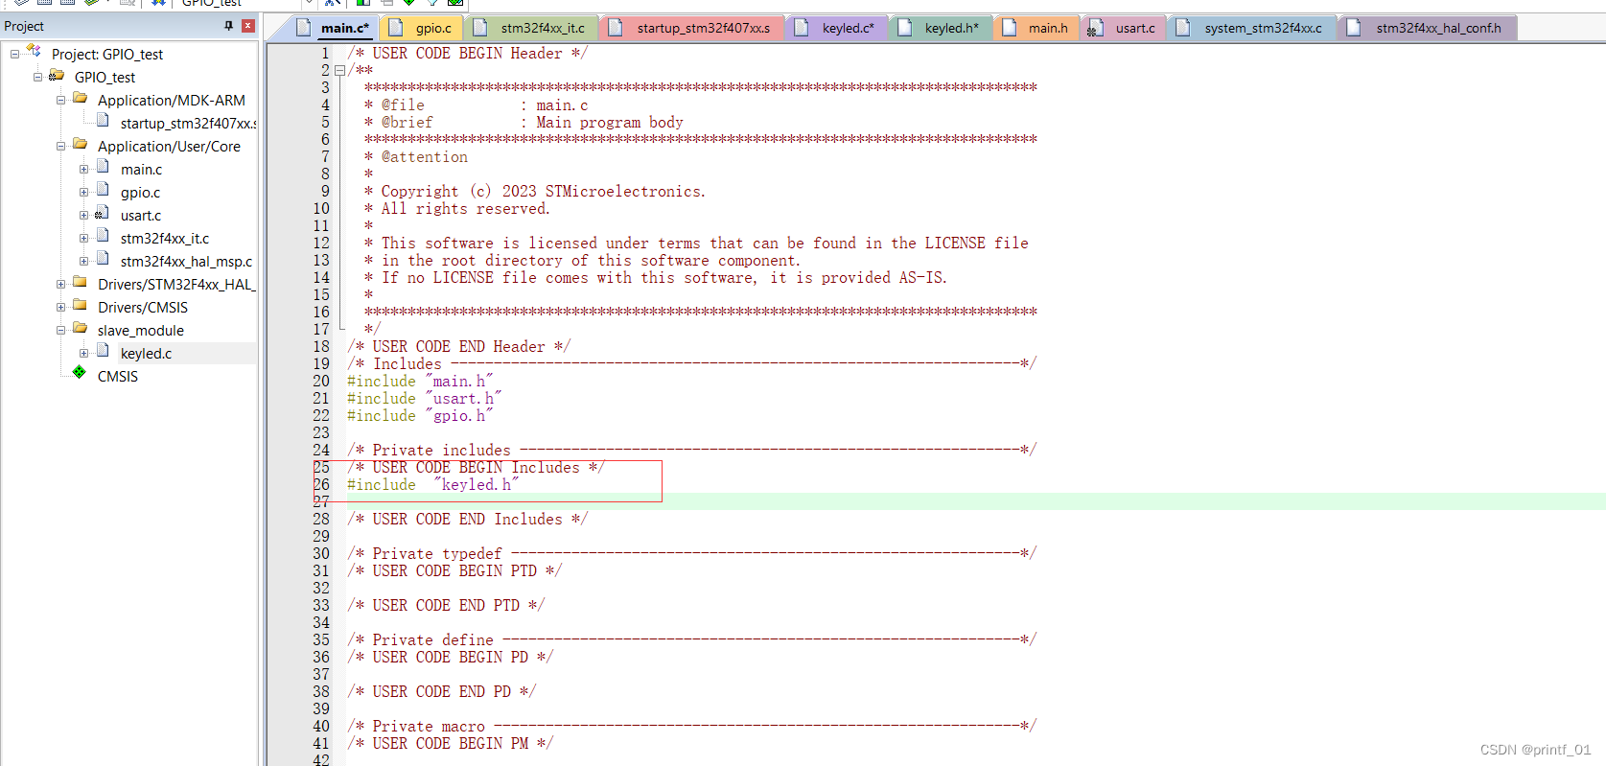Select main.c in the project tree

pos(141,170)
